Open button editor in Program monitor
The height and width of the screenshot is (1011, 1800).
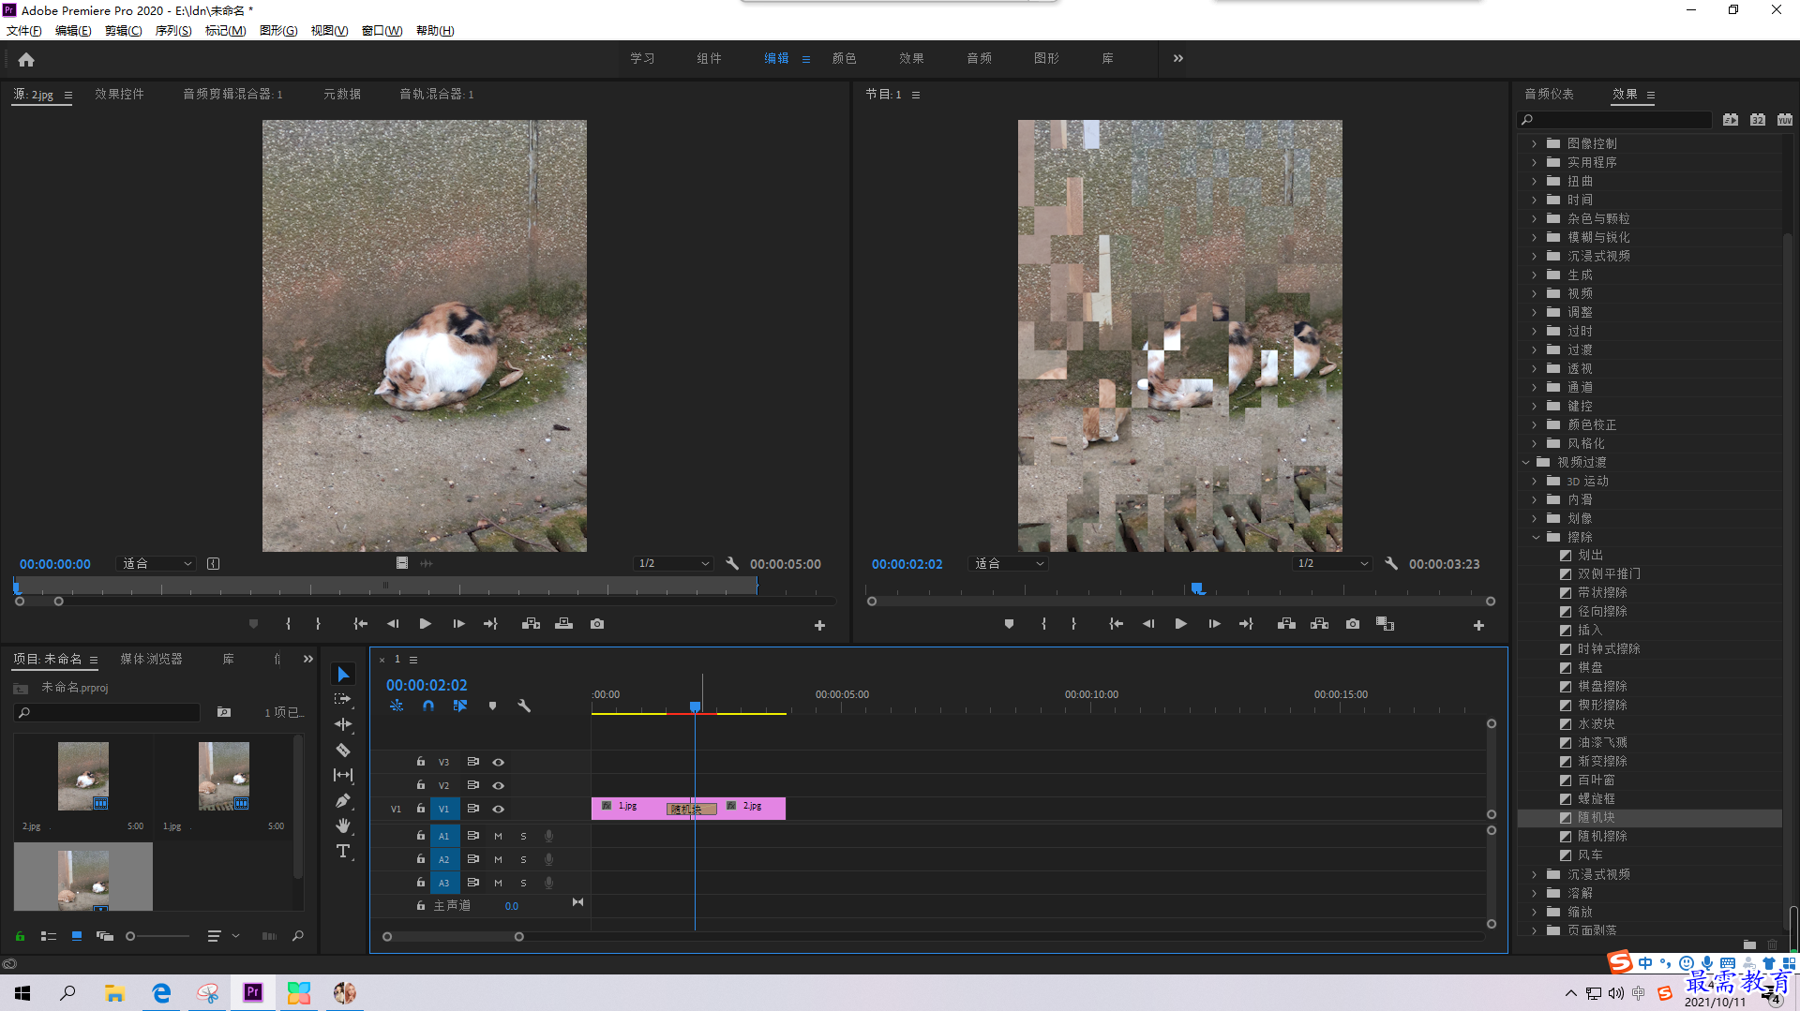[x=1478, y=625]
